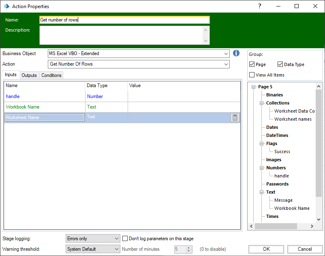The image size is (325, 256).
Task: Collapse the Page 5 tree node
Action: pyautogui.click(x=254, y=87)
